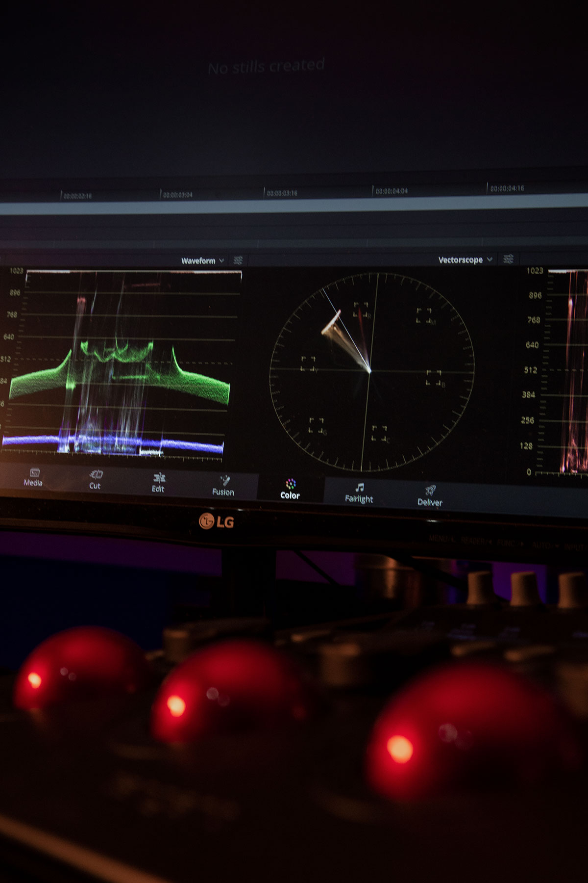Open the Fairlight audio page
The height and width of the screenshot is (883, 588).
click(x=359, y=493)
